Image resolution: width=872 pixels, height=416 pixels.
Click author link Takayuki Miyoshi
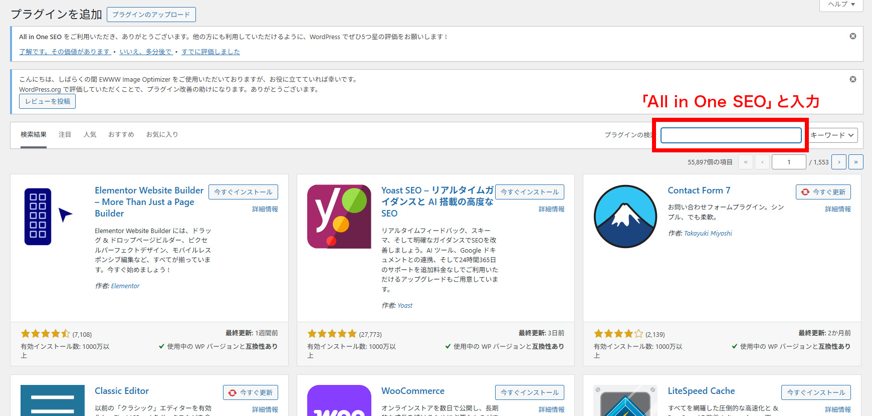coord(708,233)
